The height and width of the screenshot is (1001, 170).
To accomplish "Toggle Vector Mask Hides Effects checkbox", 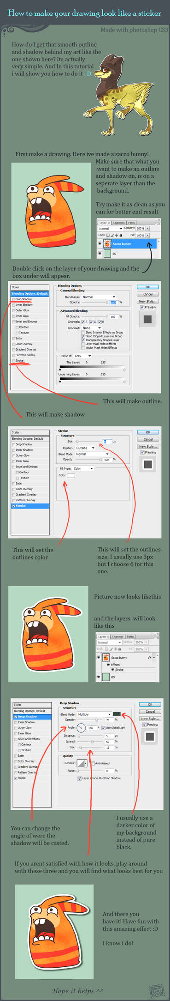I will pyautogui.click(x=83, y=347).
